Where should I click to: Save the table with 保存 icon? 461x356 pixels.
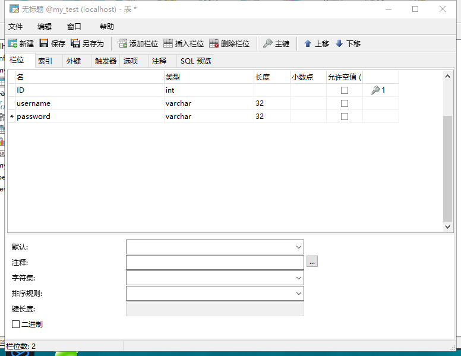[44, 43]
